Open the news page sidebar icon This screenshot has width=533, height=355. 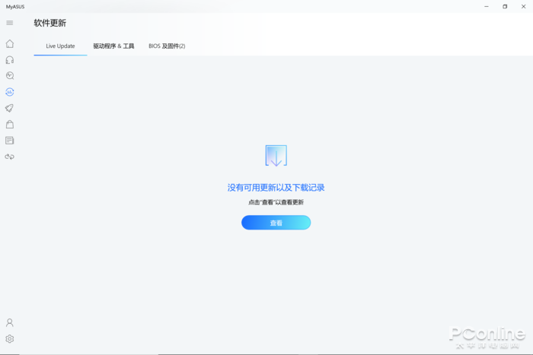tap(10, 141)
